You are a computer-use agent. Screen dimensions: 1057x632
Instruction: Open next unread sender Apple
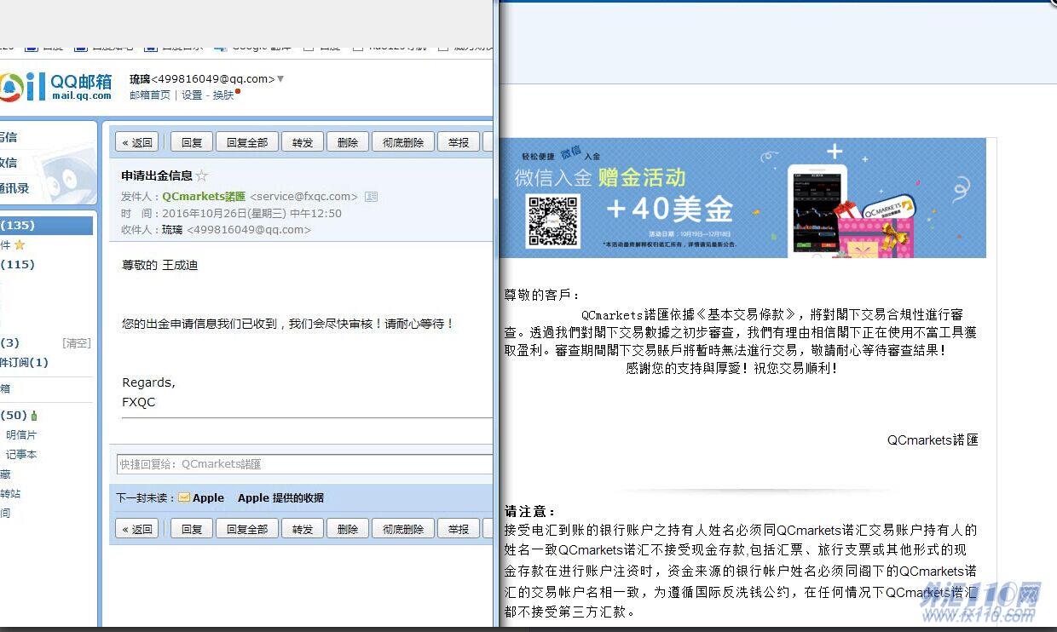[208, 498]
